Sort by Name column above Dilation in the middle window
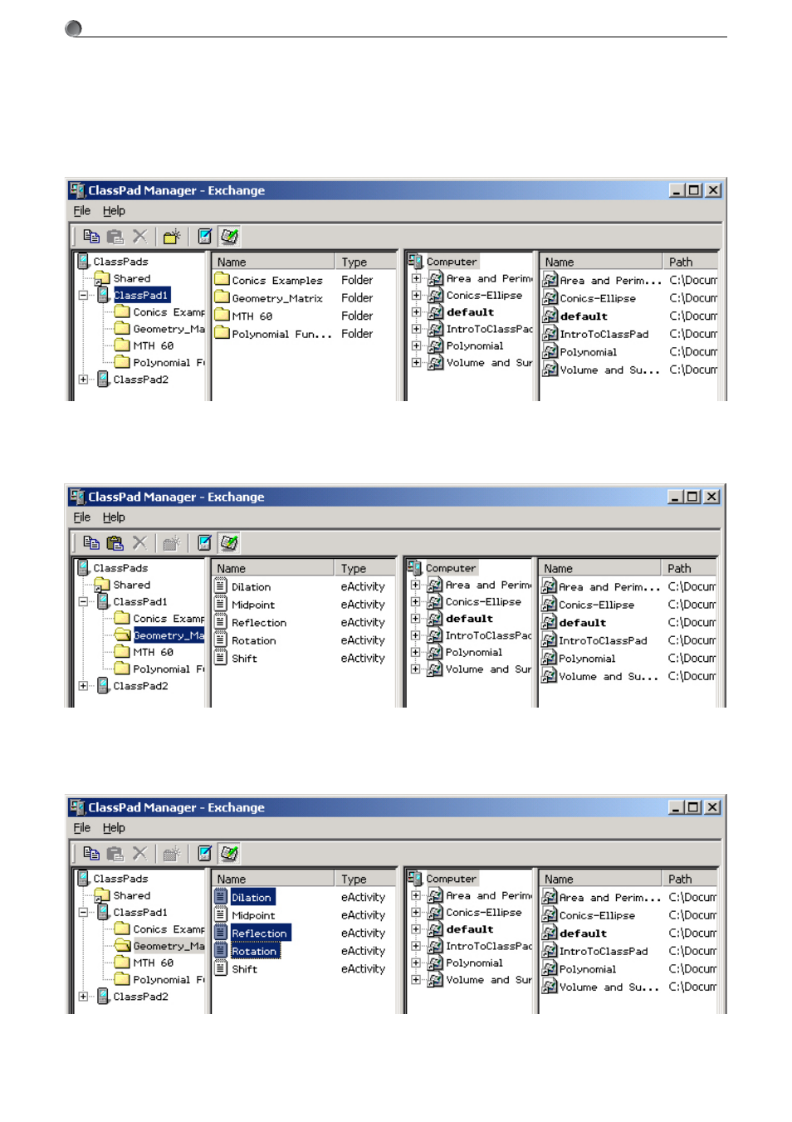 pos(273,568)
